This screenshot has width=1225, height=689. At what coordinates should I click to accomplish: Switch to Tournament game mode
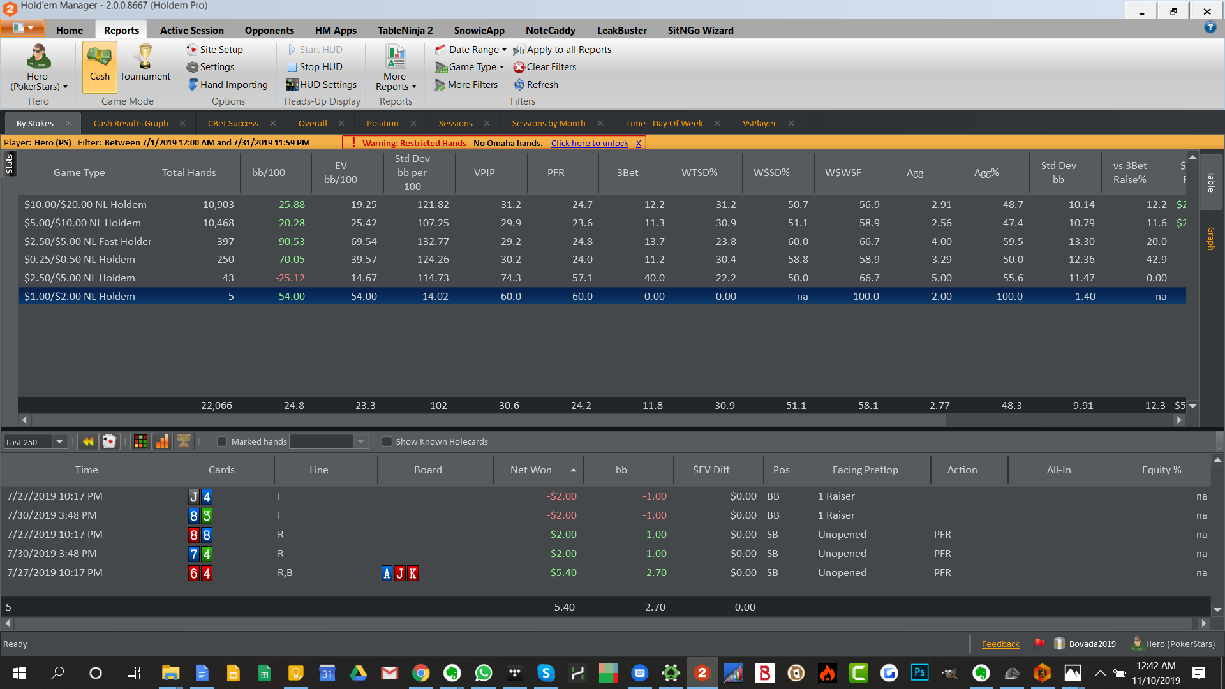pos(145,57)
